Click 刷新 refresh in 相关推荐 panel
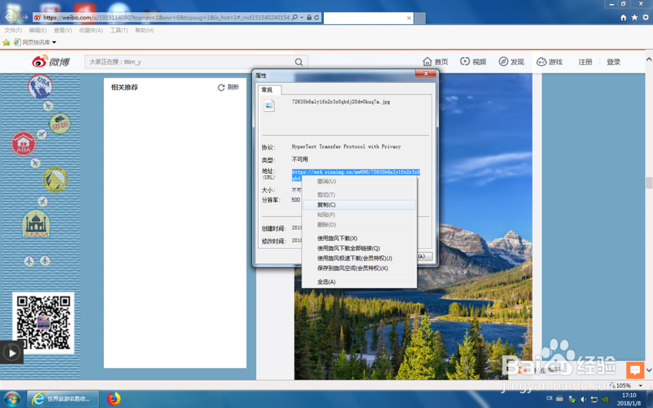This screenshot has width=653, height=408. point(228,87)
